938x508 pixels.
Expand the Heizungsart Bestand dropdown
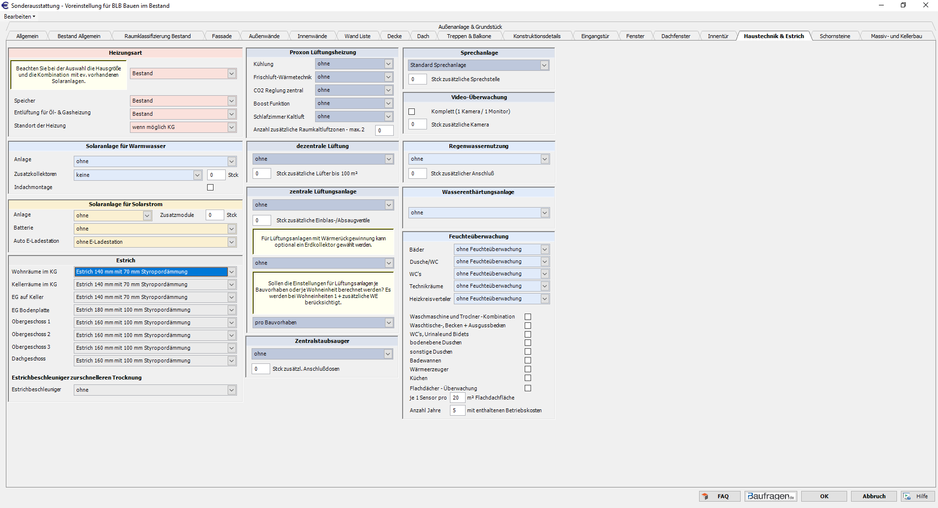[x=232, y=74]
